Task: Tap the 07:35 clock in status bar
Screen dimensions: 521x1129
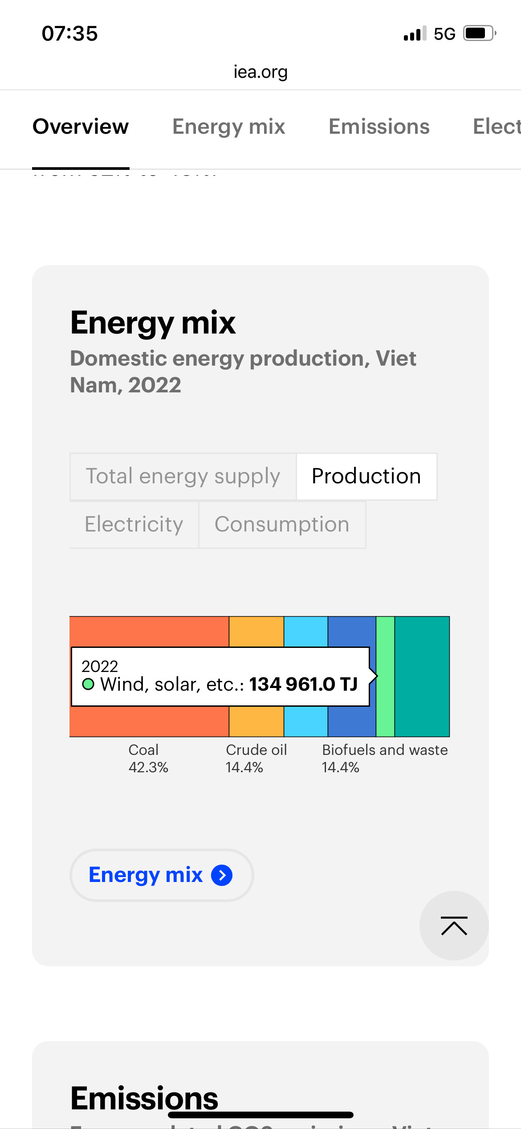Action: pos(69,33)
